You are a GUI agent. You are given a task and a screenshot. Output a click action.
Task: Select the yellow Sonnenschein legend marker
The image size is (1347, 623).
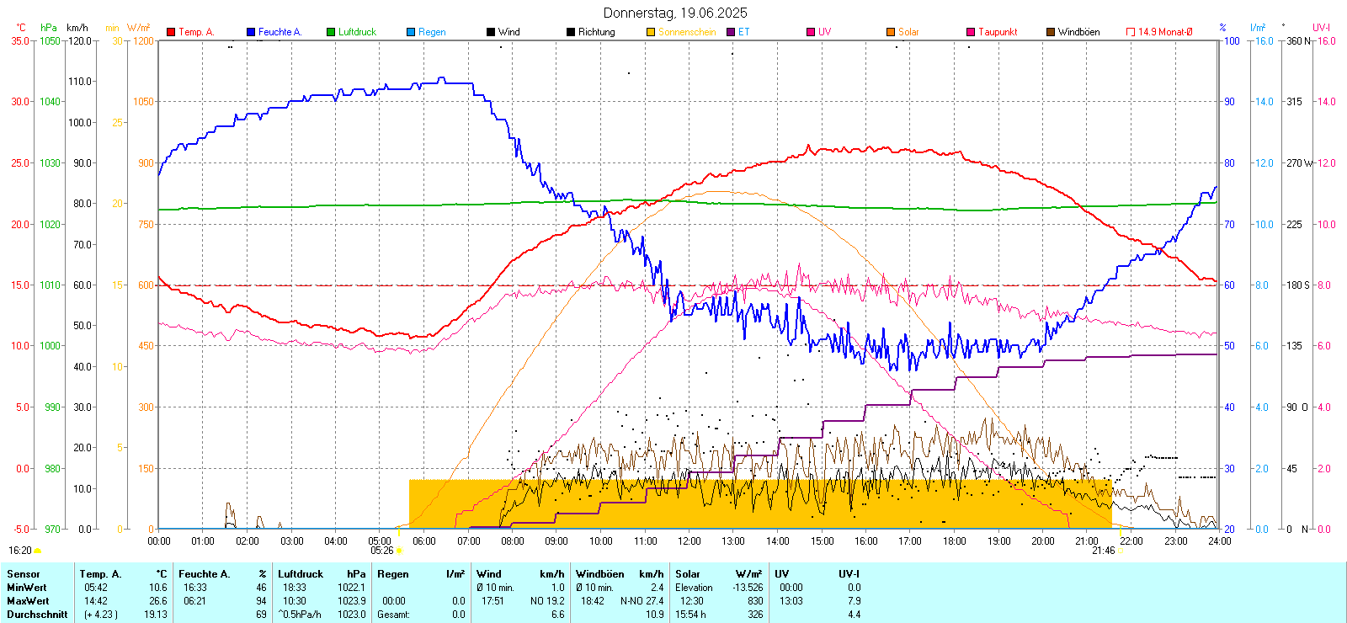[x=651, y=32]
